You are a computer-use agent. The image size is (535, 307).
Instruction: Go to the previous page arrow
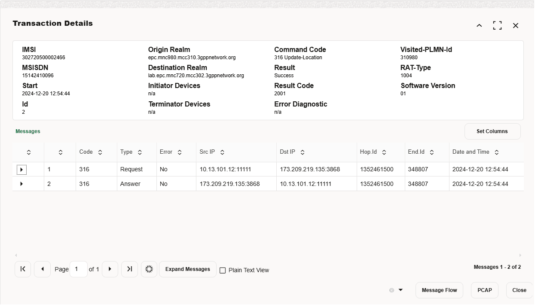coord(42,269)
